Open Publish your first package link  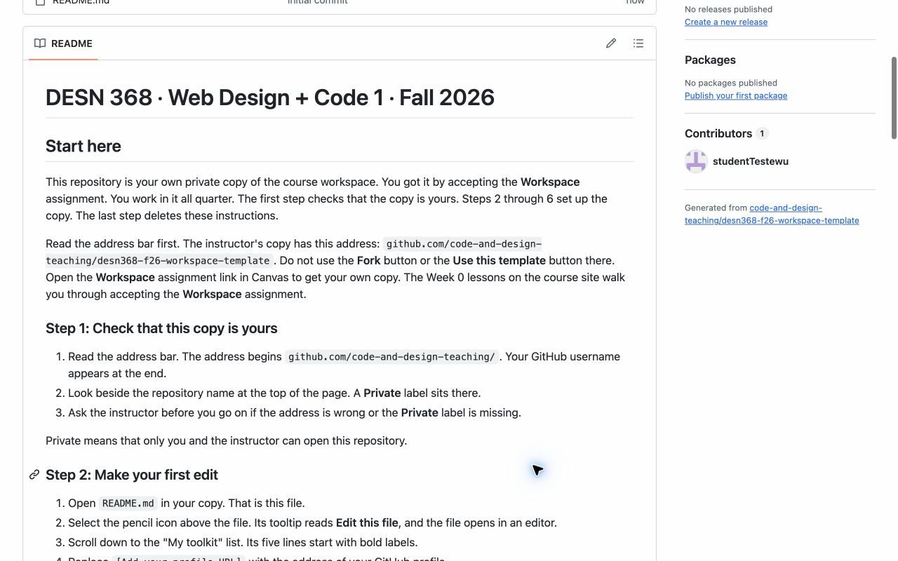[x=736, y=95]
